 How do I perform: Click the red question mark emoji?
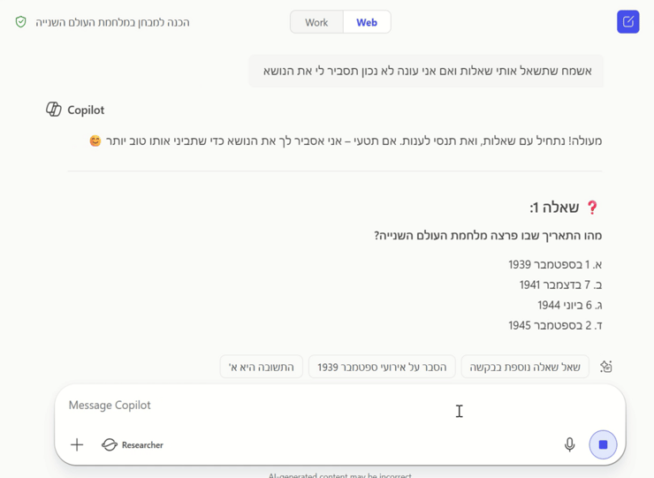pyautogui.click(x=592, y=208)
